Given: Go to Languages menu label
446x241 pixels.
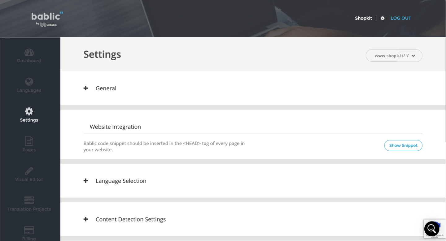Looking at the screenshot, I should pyautogui.click(x=29, y=90).
